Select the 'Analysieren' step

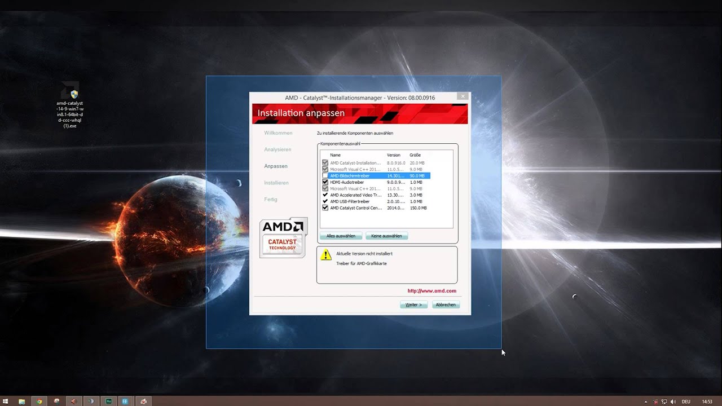click(278, 149)
